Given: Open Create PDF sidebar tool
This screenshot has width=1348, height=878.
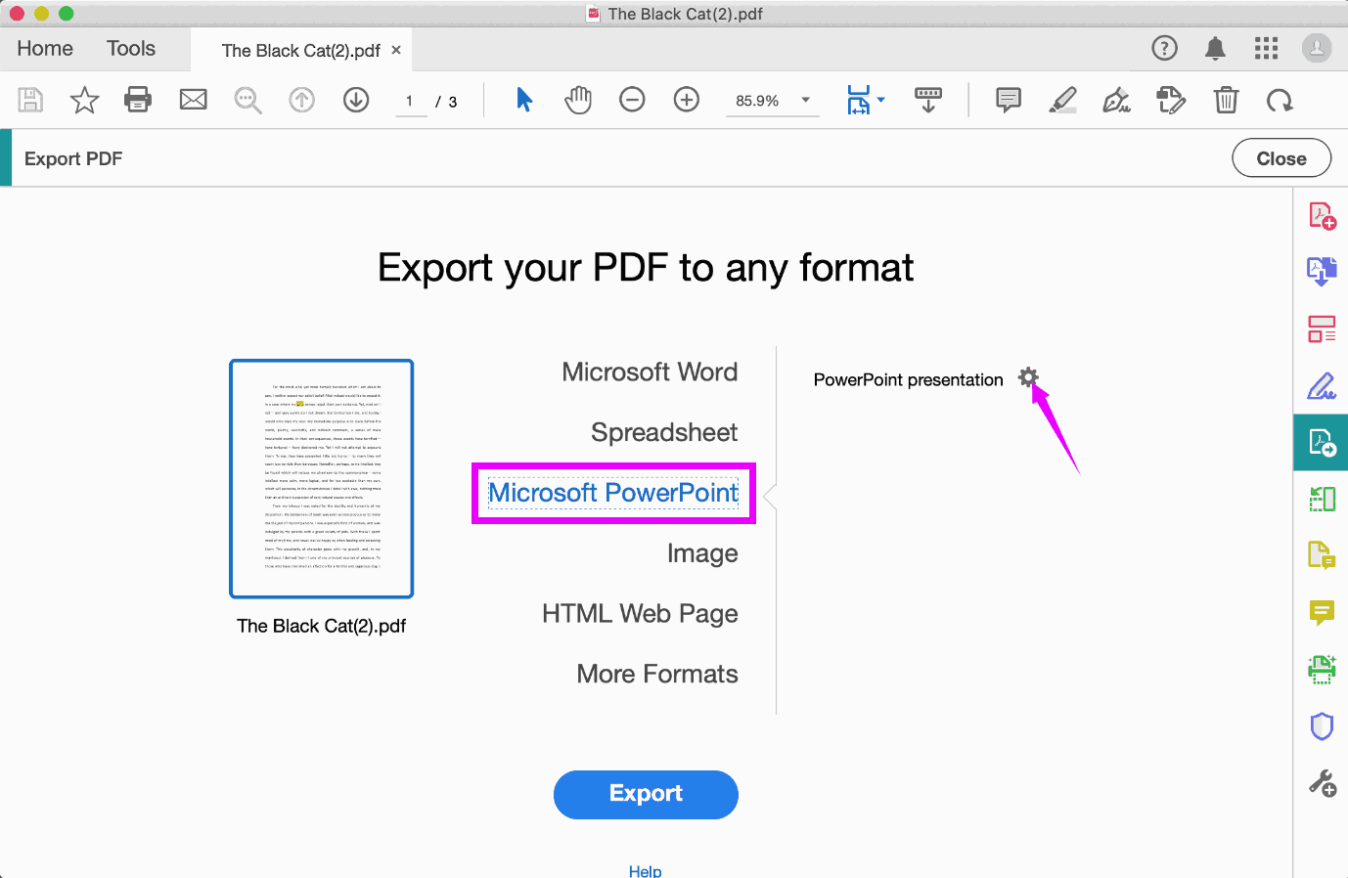Looking at the screenshot, I should [x=1322, y=216].
